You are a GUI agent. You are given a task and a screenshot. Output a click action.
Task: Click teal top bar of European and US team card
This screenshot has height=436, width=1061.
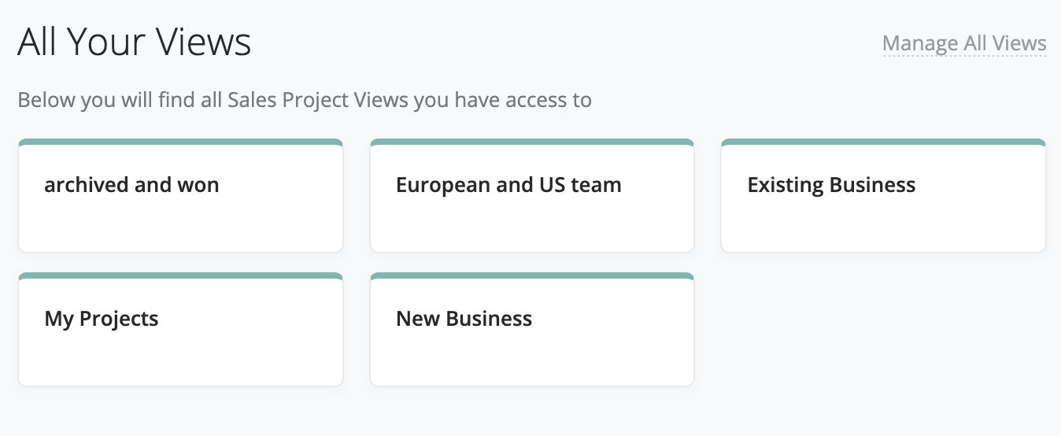(532, 142)
